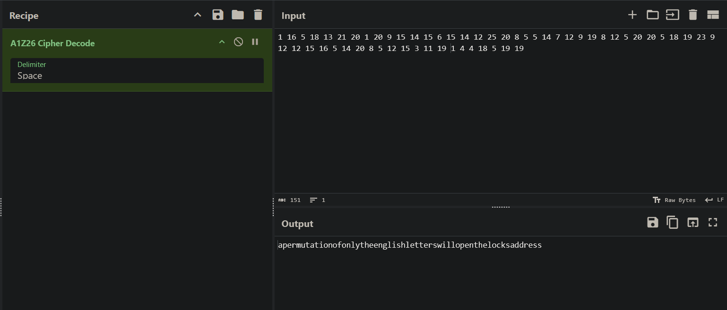This screenshot has width=727, height=310.
Task: Change LF end of line sequence
Action: tap(714, 200)
